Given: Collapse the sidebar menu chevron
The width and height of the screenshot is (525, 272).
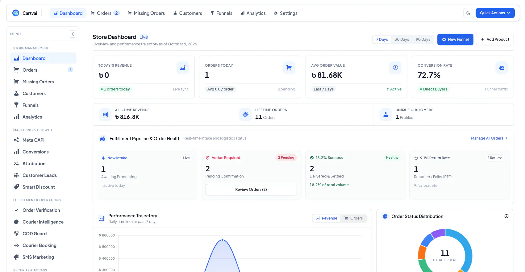Looking at the screenshot, I should click(x=73, y=34).
